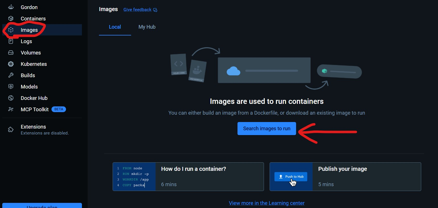Click the Upgrade plan button
The width and height of the screenshot is (438, 208).
point(42,206)
